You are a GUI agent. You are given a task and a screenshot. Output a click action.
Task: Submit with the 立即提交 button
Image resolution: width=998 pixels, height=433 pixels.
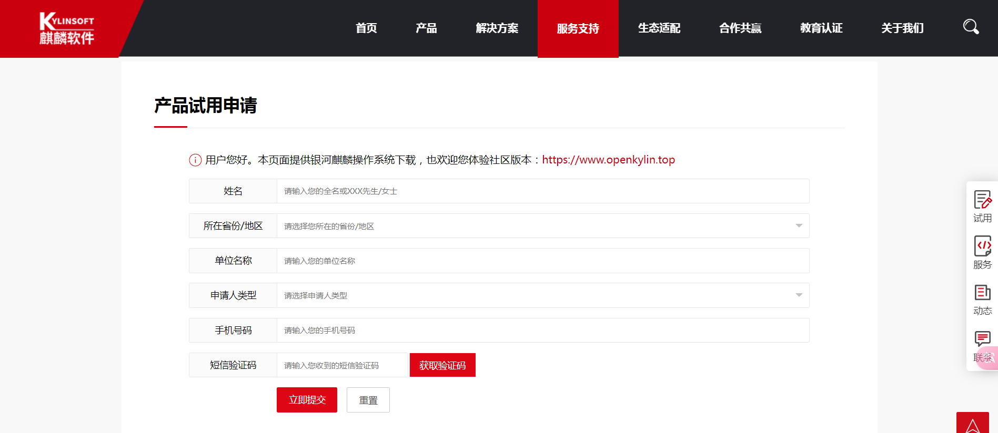click(x=307, y=400)
